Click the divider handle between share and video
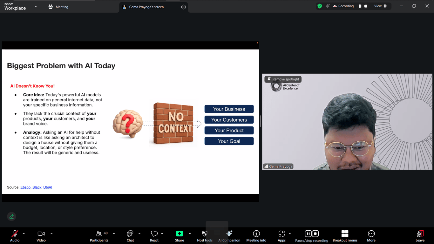The width and height of the screenshot is (434, 244). click(261, 121)
